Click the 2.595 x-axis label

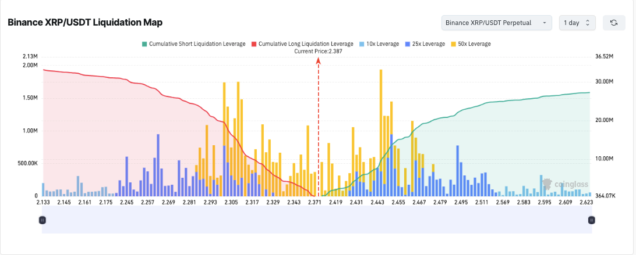click(545, 202)
